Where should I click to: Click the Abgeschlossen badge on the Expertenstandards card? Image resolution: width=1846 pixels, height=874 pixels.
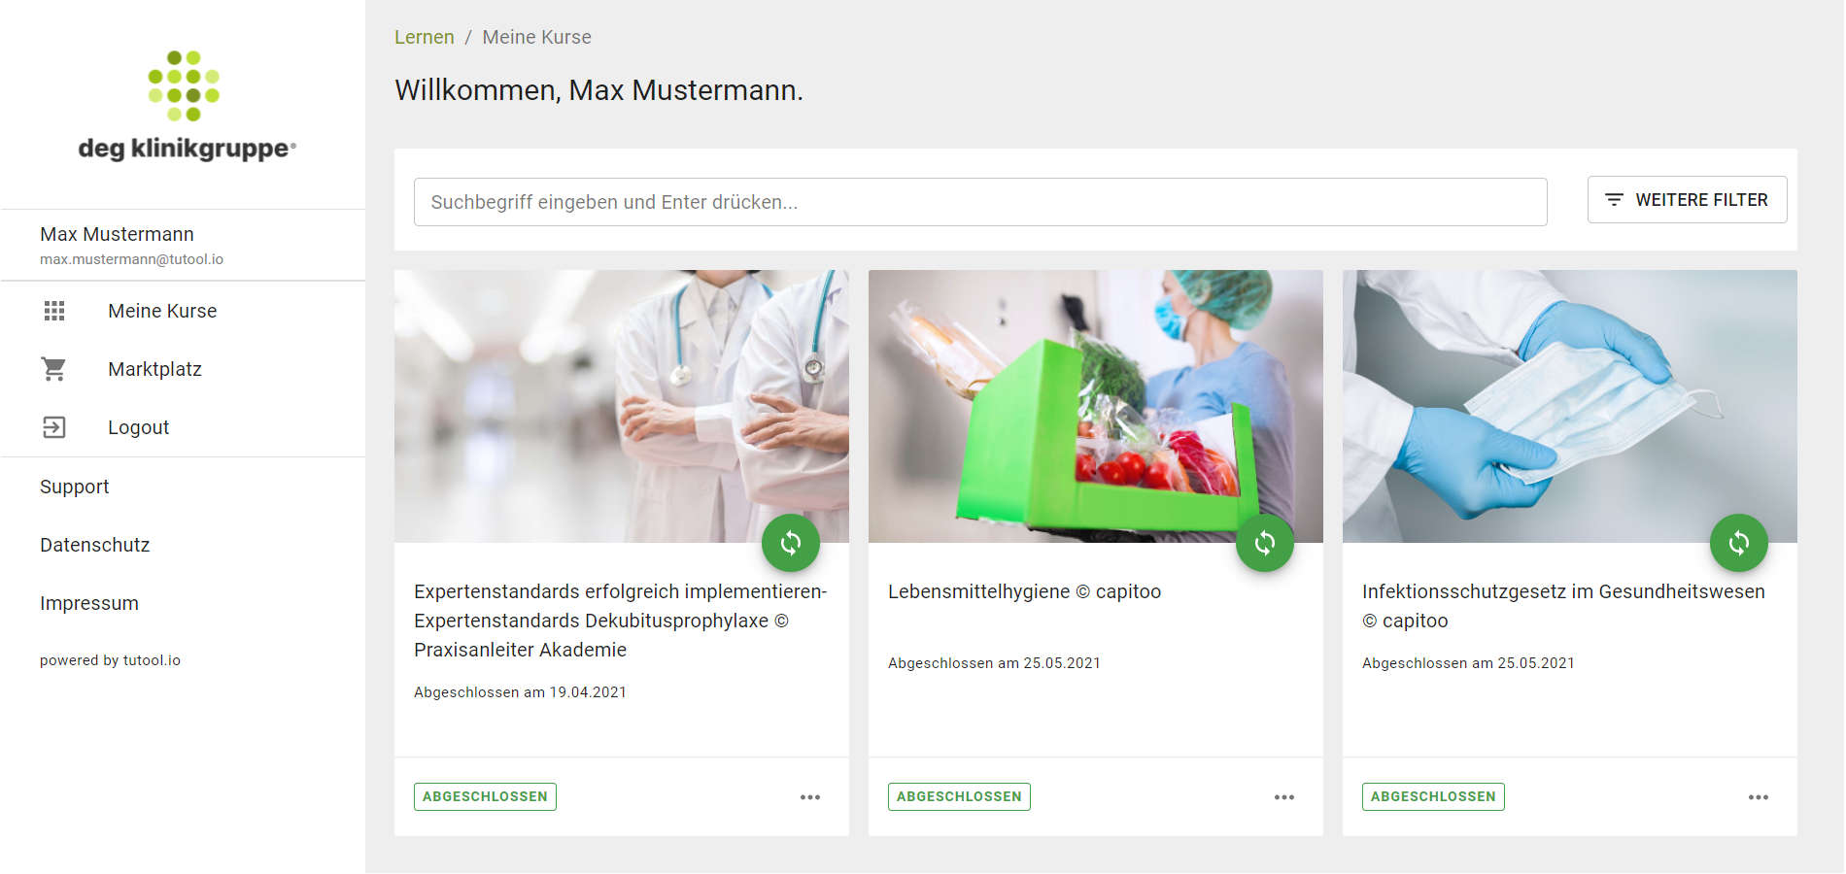[485, 796]
